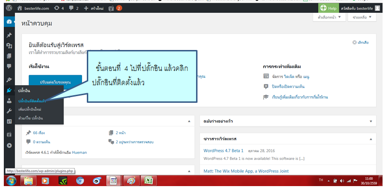Screen dimensions: 384x188
Task: Open the Excel taskbar icon
Action: pos(148,181)
